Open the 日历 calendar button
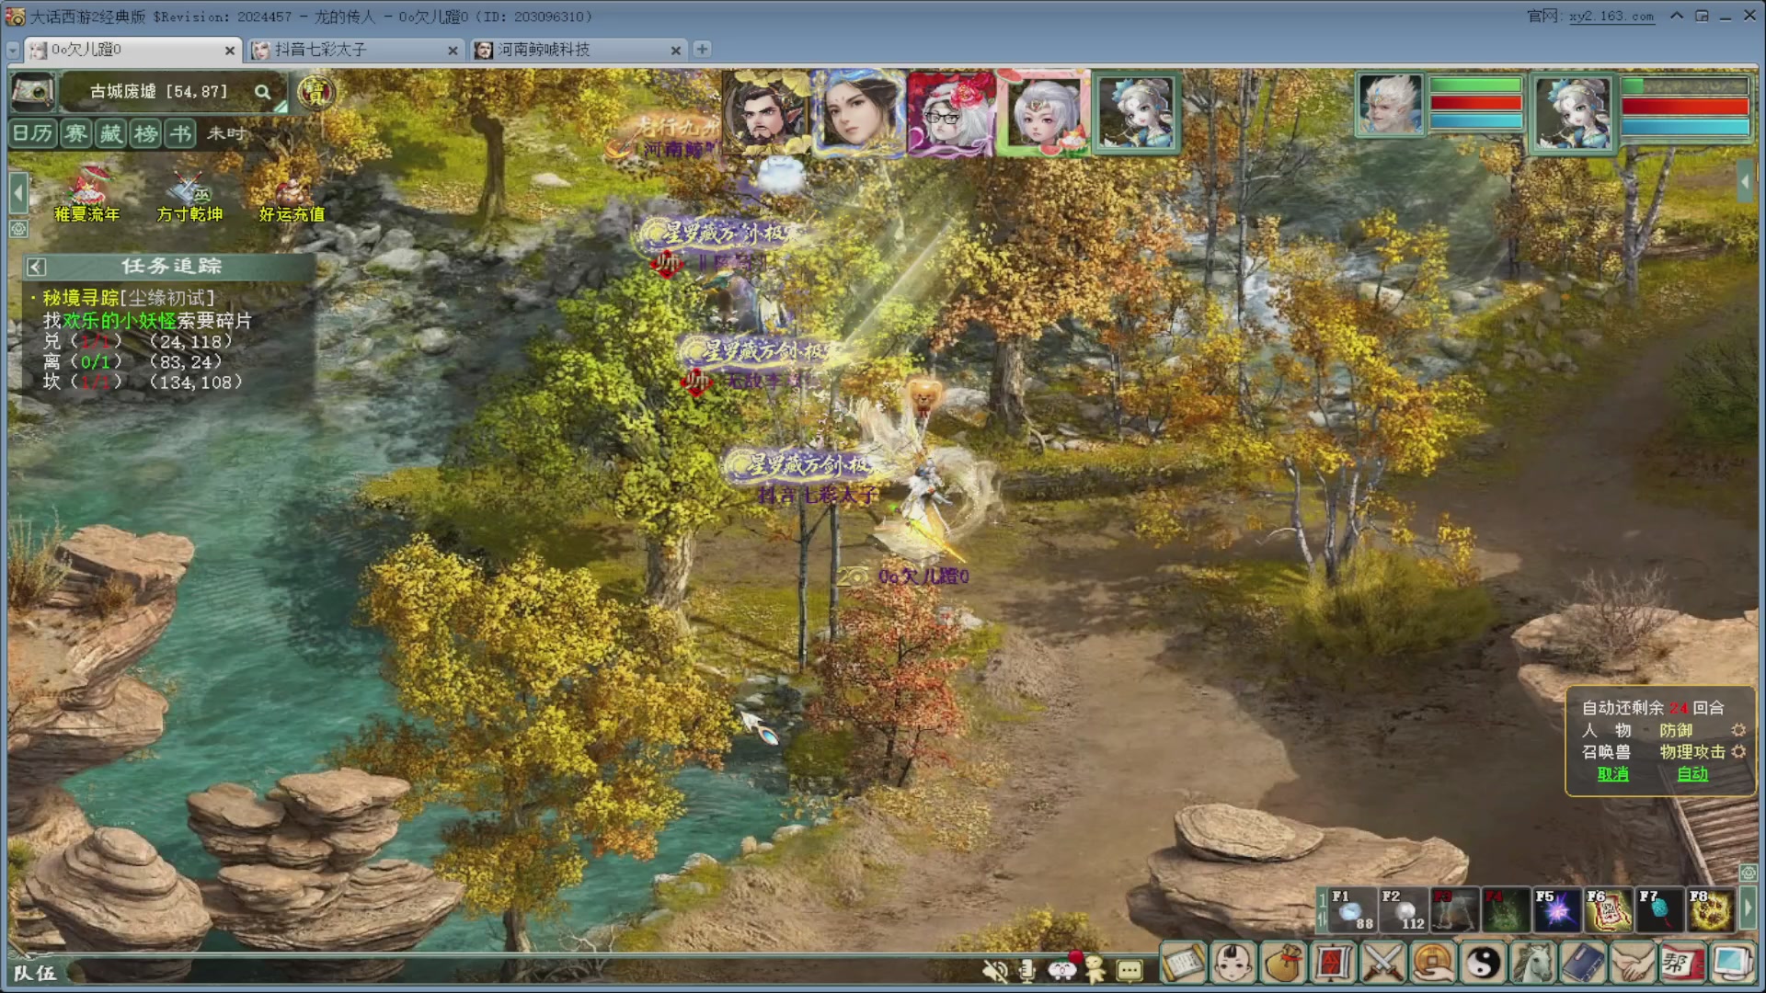 coord(32,133)
